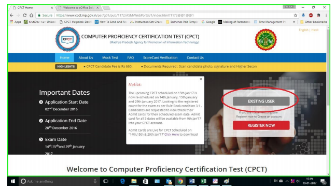Open Windows Start menu

pos(13,181)
